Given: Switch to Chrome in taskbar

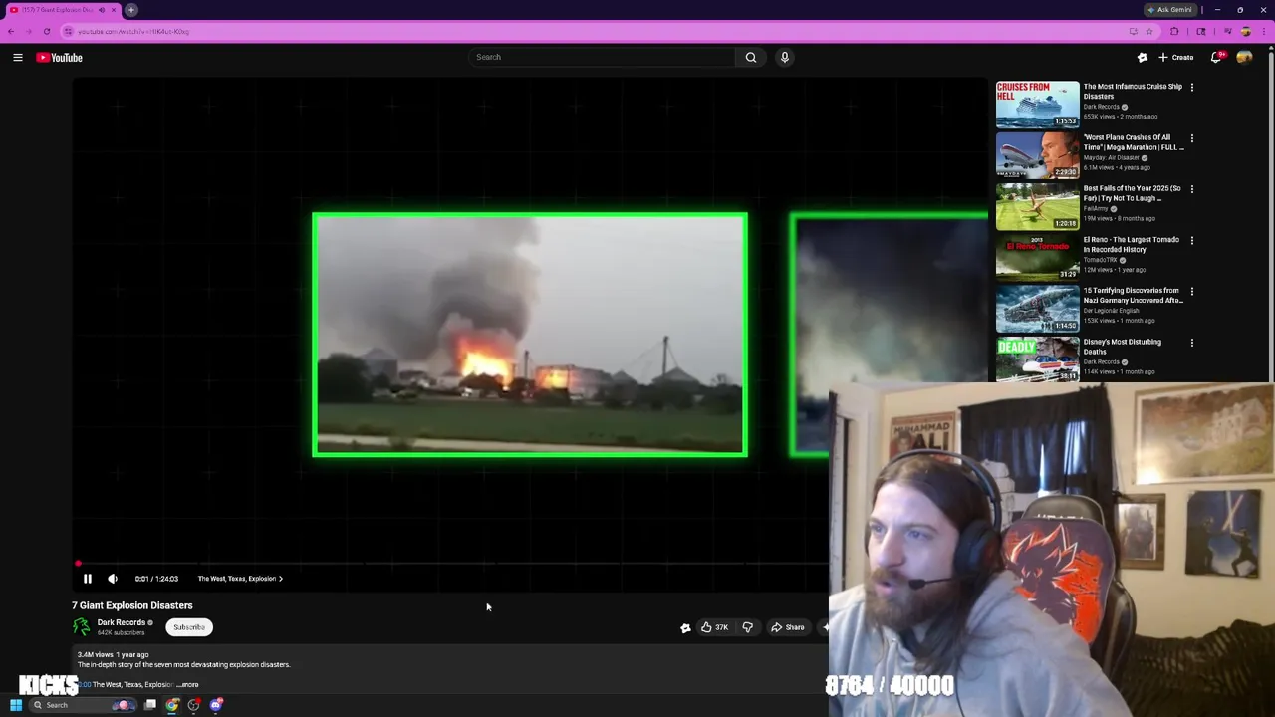Looking at the screenshot, I should (x=172, y=706).
